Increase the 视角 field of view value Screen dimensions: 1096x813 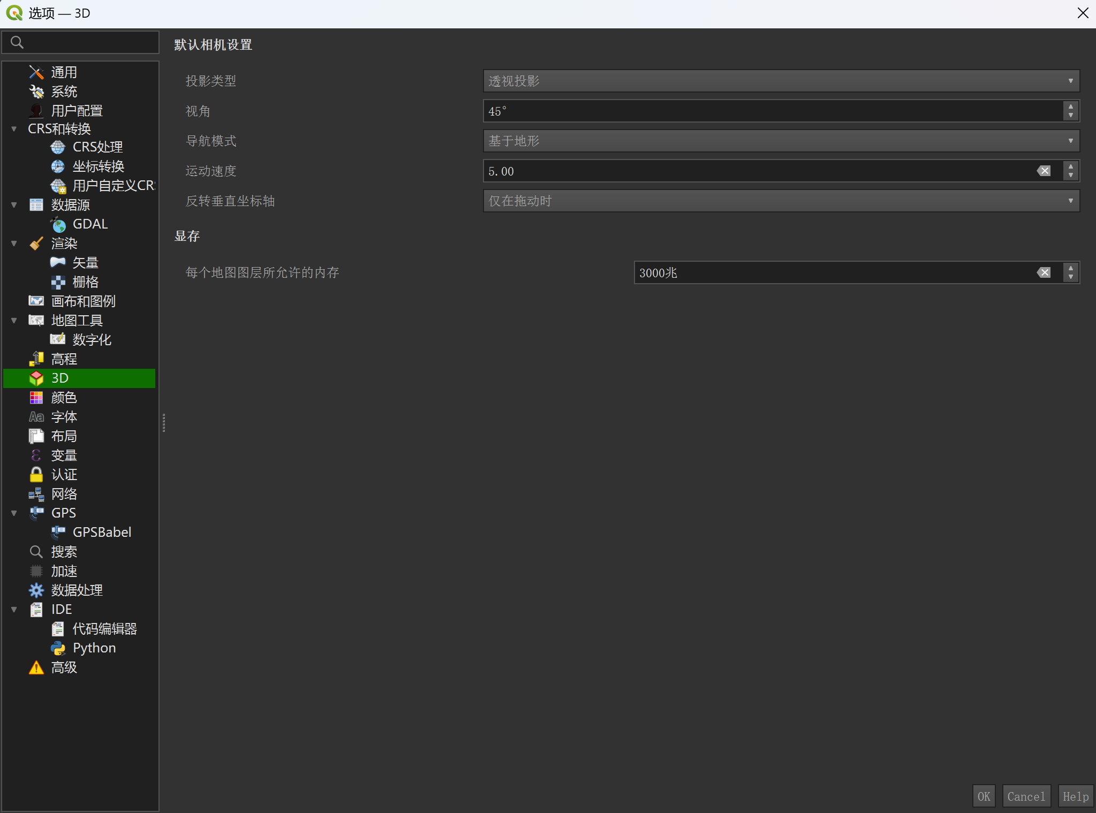1071,106
